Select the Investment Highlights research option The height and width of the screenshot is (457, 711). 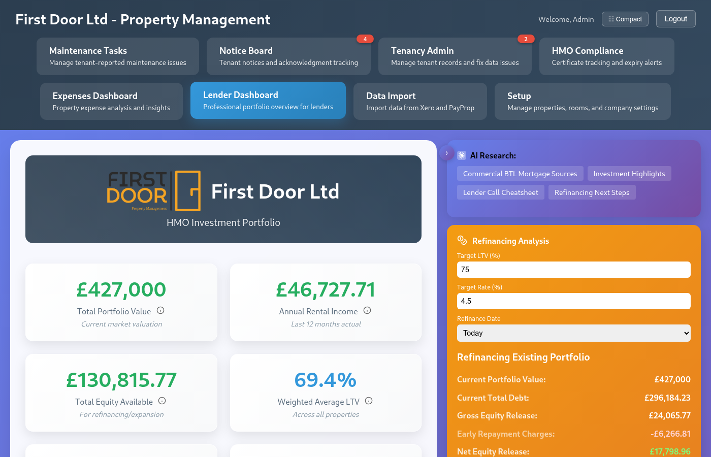point(629,173)
